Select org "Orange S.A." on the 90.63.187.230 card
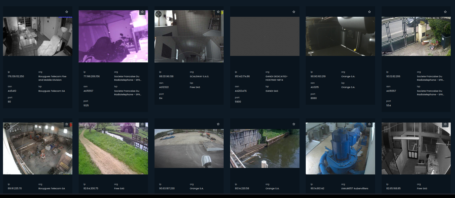This screenshot has height=198, width=455. coord(197,188)
